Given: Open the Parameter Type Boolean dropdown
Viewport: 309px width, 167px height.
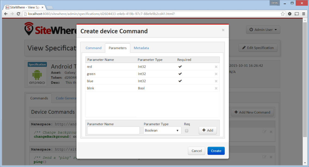Looking at the screenshot, I should point(162,130).
